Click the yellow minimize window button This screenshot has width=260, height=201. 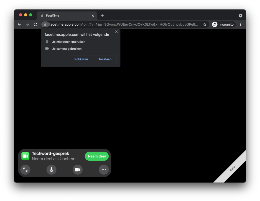(x=26, y=15)
